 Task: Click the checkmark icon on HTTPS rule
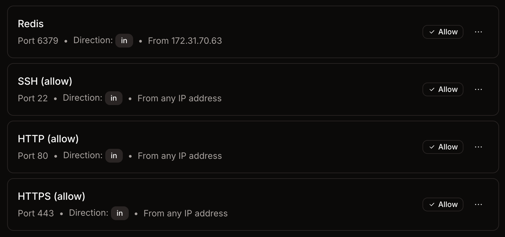point(432,204)
